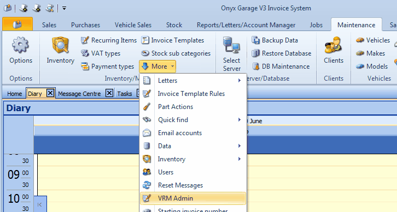Screen dimensions: 397x212
Task: Choose Starting invoice number menu item
Action: (x=193, y=209)
